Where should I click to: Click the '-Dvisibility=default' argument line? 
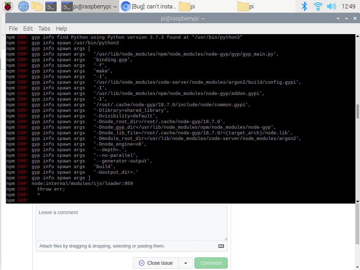click(x=126, y=116)
